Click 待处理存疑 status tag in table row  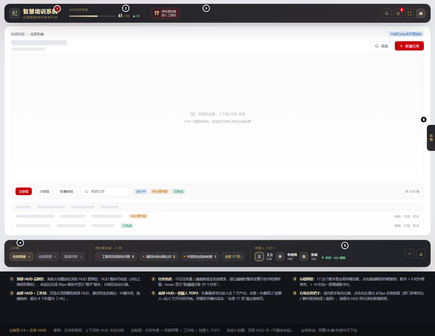pyautogui.click(x=138, y=216)
